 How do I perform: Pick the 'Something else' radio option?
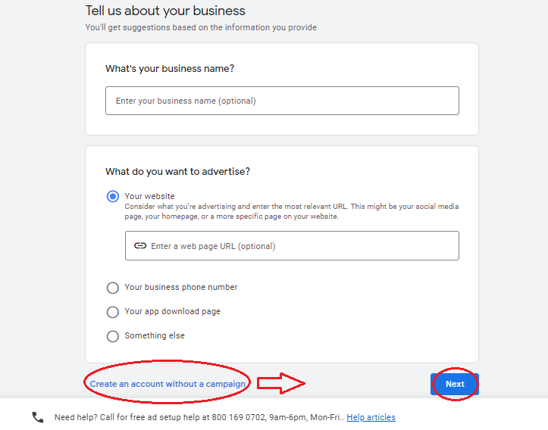[x=113, y=336]
